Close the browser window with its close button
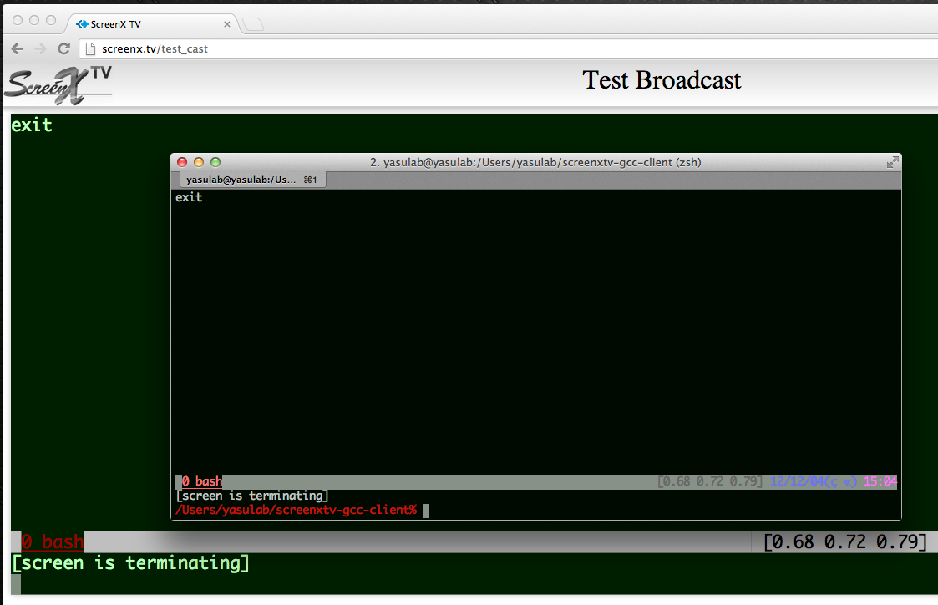Screen dimensions: 938x605 (18, 20)
